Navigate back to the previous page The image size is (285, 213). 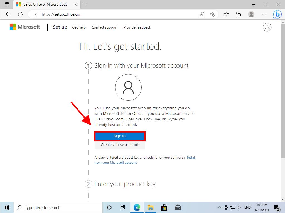[8, 14]
